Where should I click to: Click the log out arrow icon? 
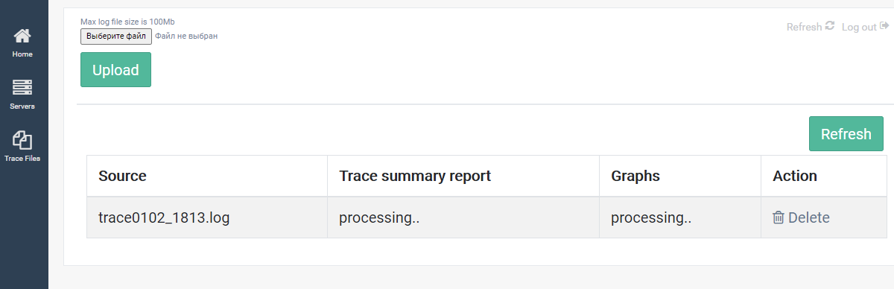click(x=884, y=26)
